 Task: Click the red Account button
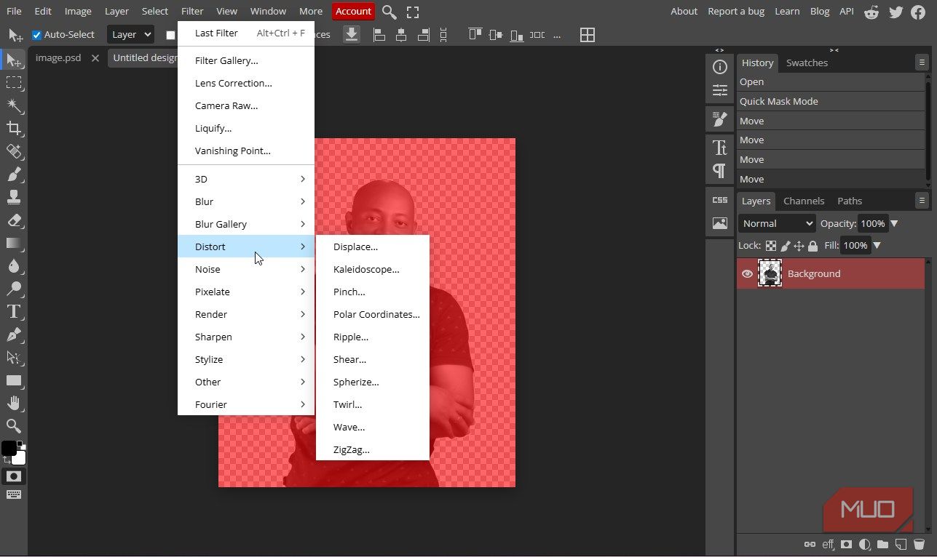click(353, 12)
